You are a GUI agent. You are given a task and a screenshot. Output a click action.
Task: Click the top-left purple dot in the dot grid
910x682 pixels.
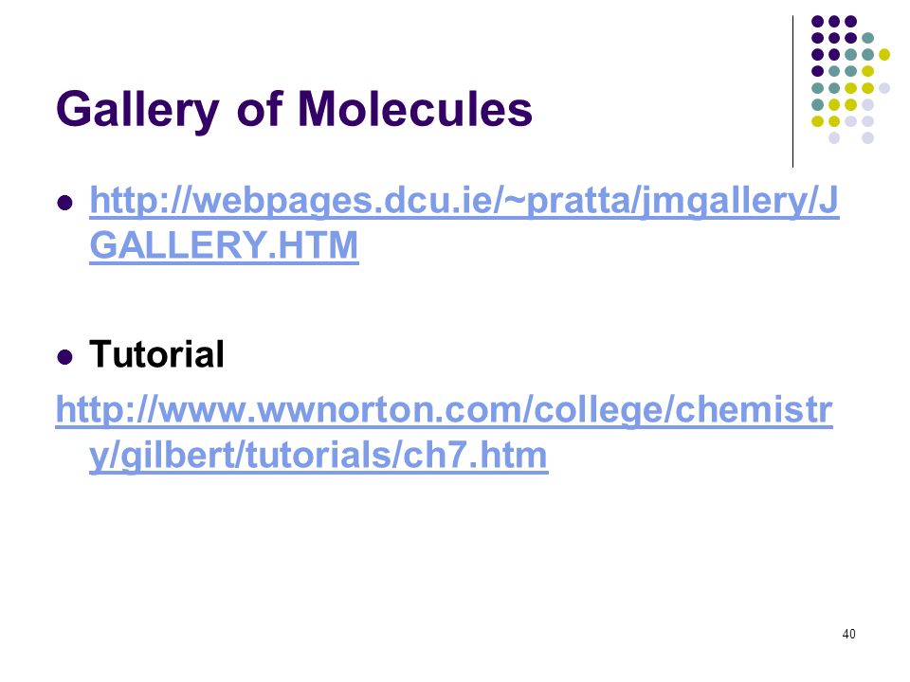[x=817, y=20]
